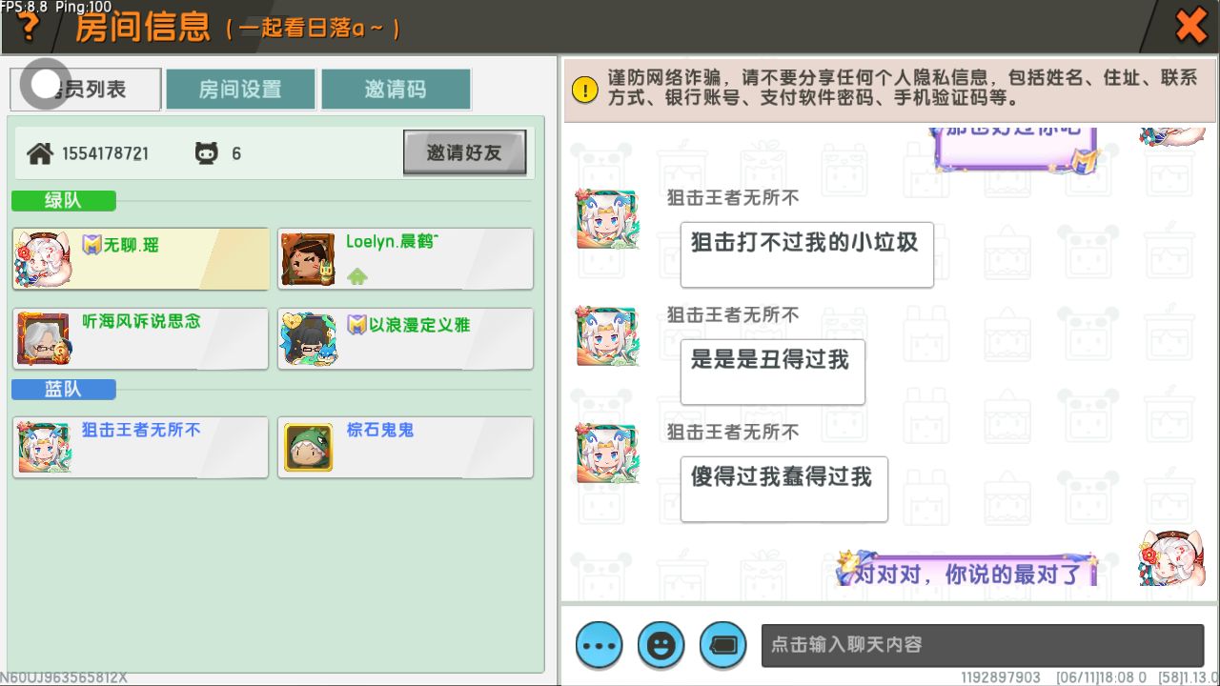Select the 绿队 team label
The image size is (1220, 686).
[64, 200]
